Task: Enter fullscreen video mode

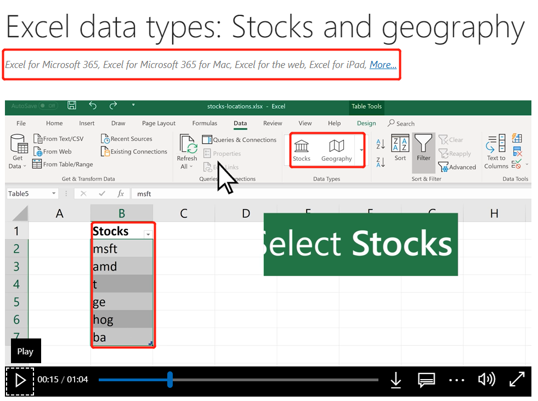Action: coord(517,380)
